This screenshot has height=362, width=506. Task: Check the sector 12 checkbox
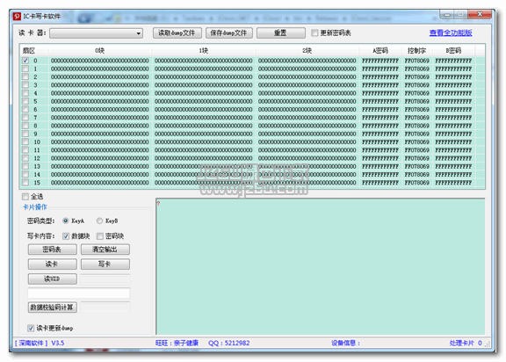pyautogui.click(x=25, y=158)
